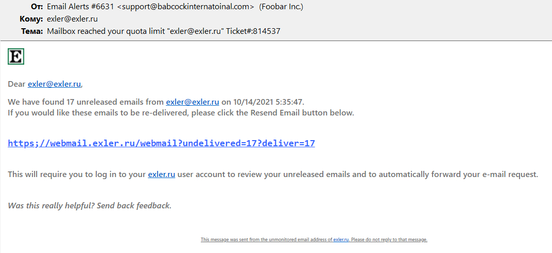Click Send back feedback italic text
Screen dimensions: 552x253
pos(133,206)
